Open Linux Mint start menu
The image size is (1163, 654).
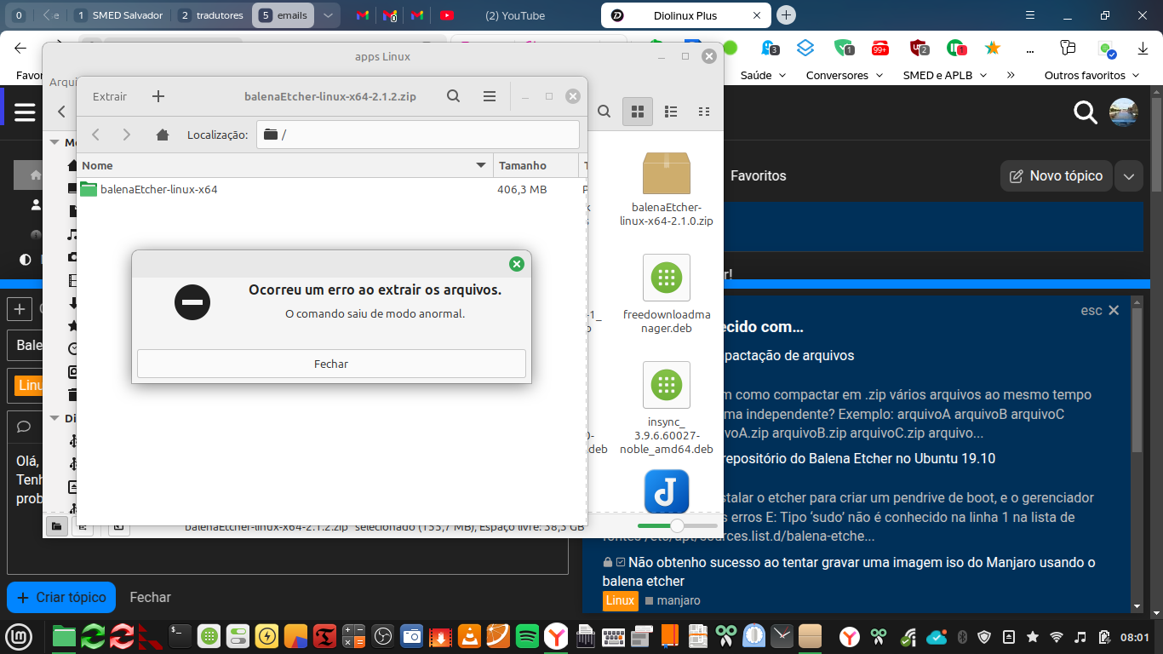(17, 636)
